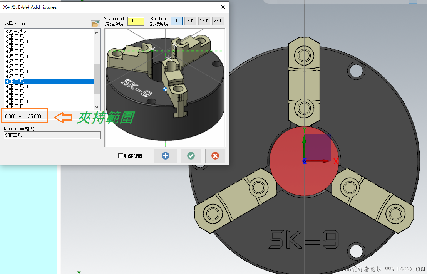
Task: Click the Span depth input field
Action: click(136, 21)
